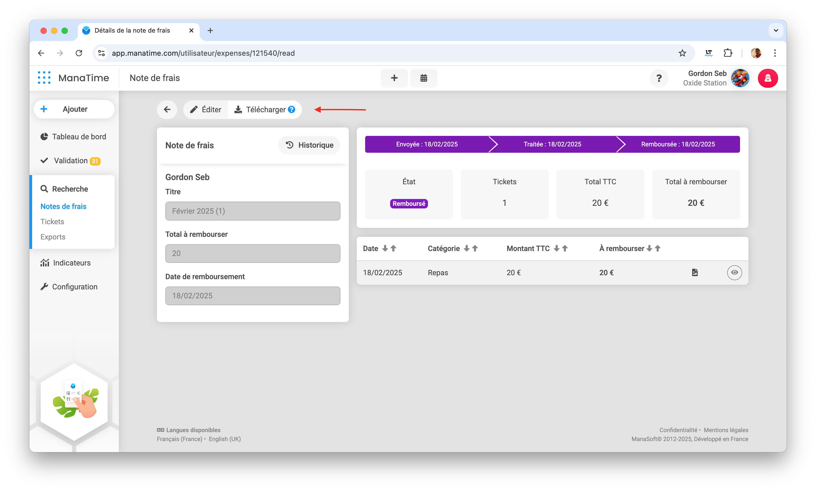
Task: Close the Détails de la note de frais tab
Action: tap(191, 30)
